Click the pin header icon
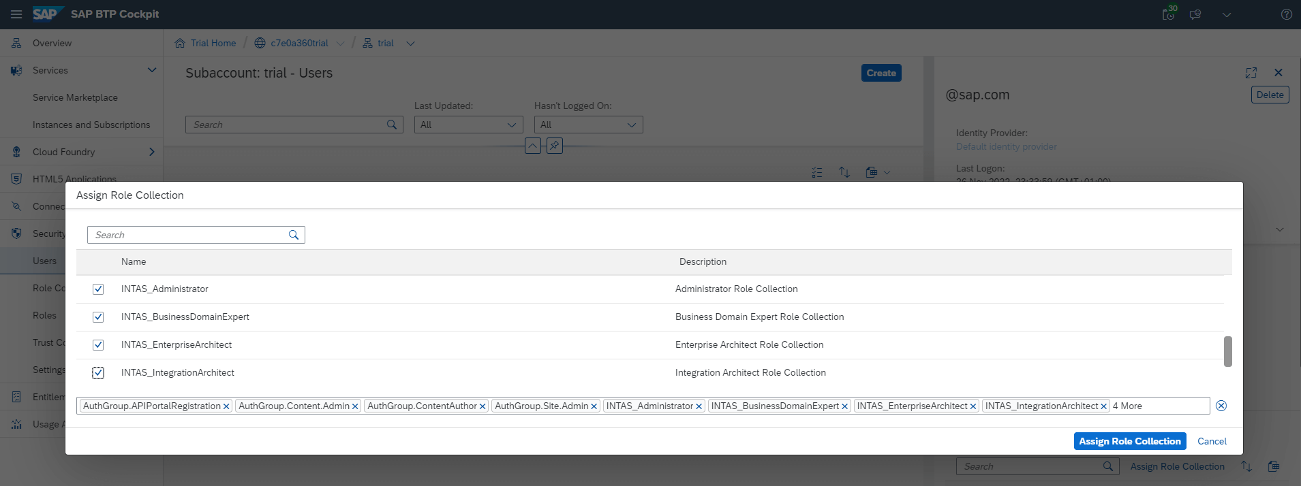The width and height of the screenshot is (1301, 486). (x=555, y=146)
